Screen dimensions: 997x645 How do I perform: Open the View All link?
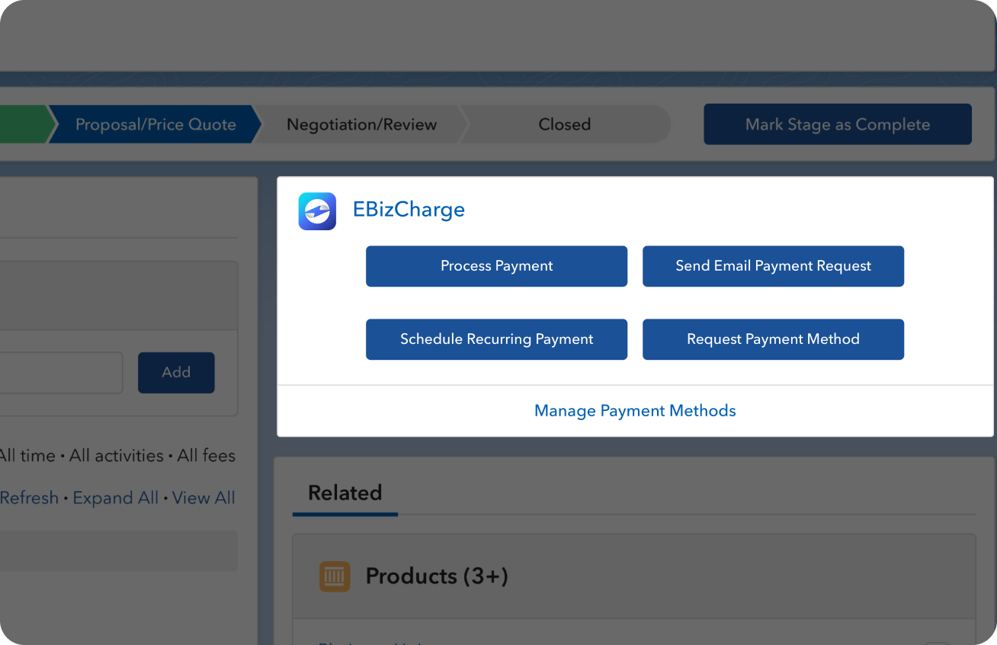click(204, 498)
